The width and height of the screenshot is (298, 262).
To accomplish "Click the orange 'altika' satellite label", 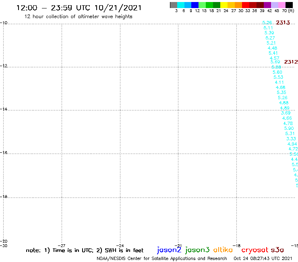I will (223, 250).
